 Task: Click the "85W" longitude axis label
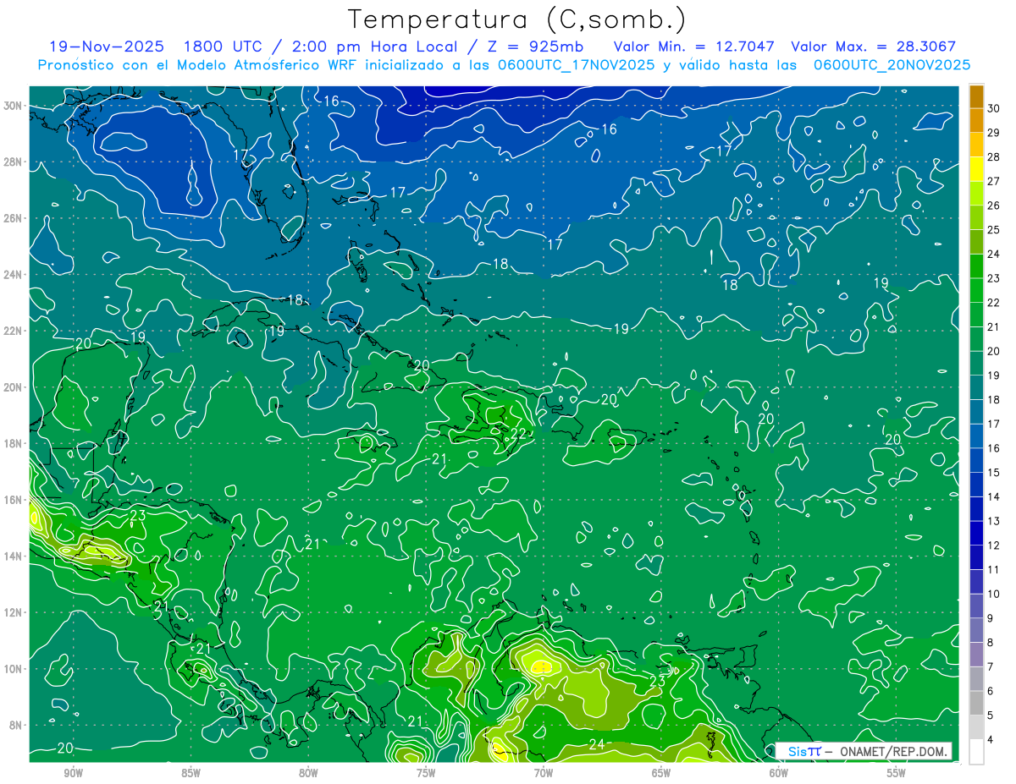click(x=190, y=773)
